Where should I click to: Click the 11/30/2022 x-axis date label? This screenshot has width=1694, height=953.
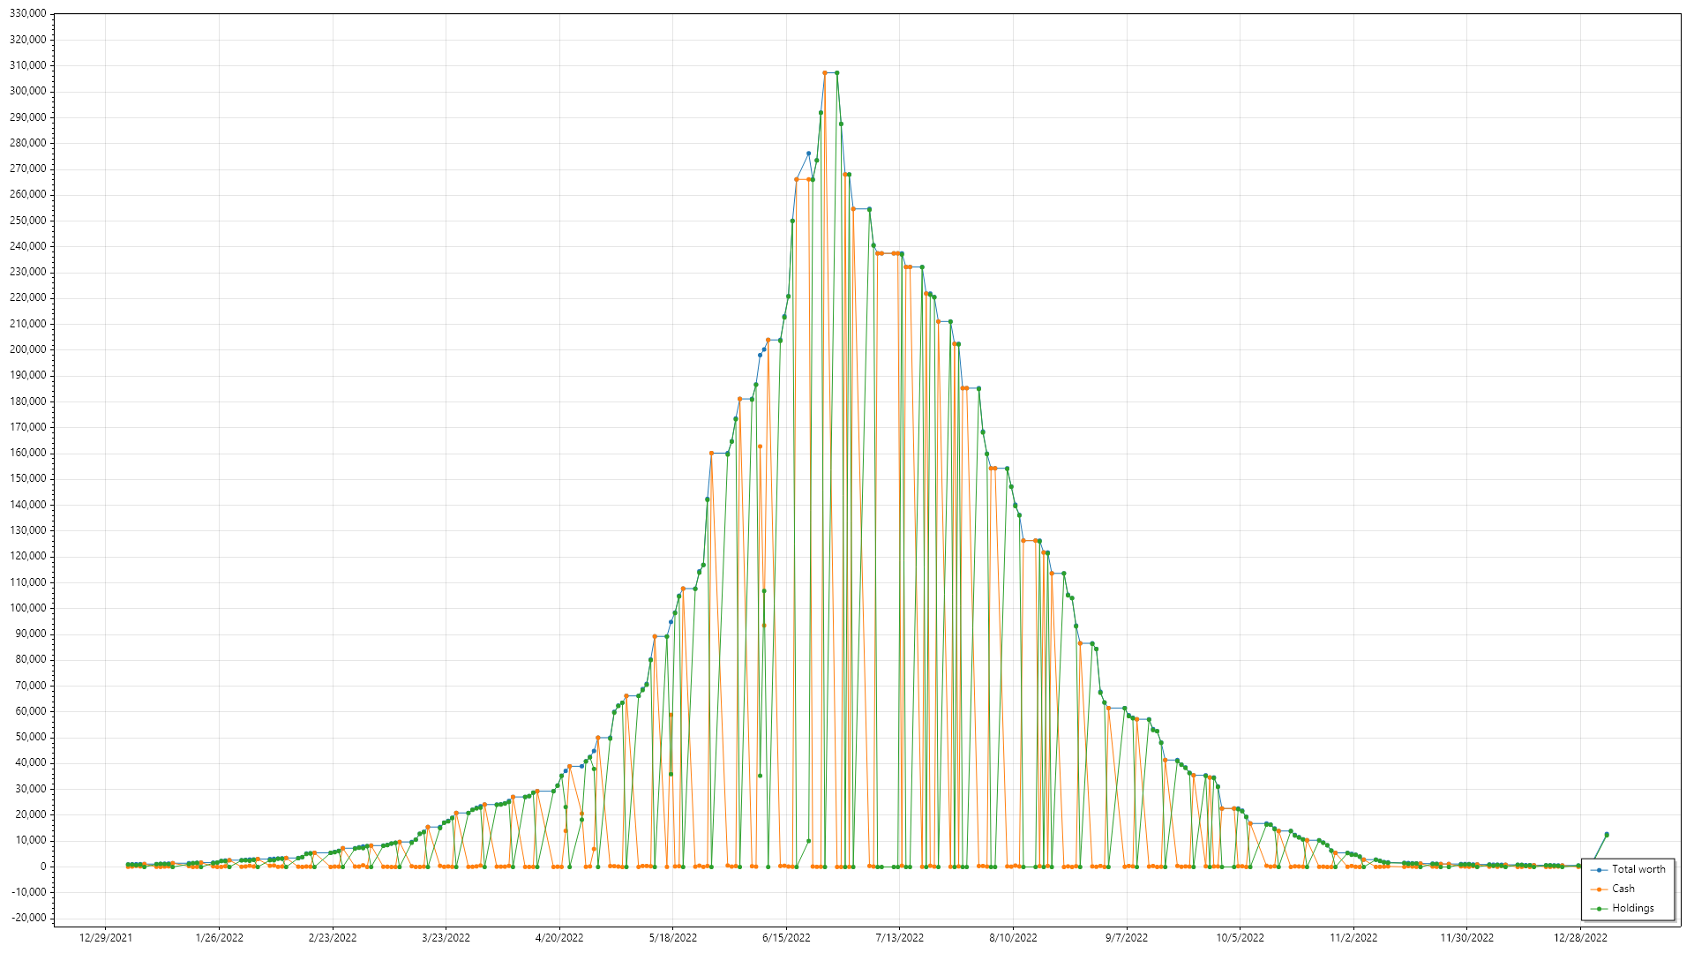coord(1467,938)
